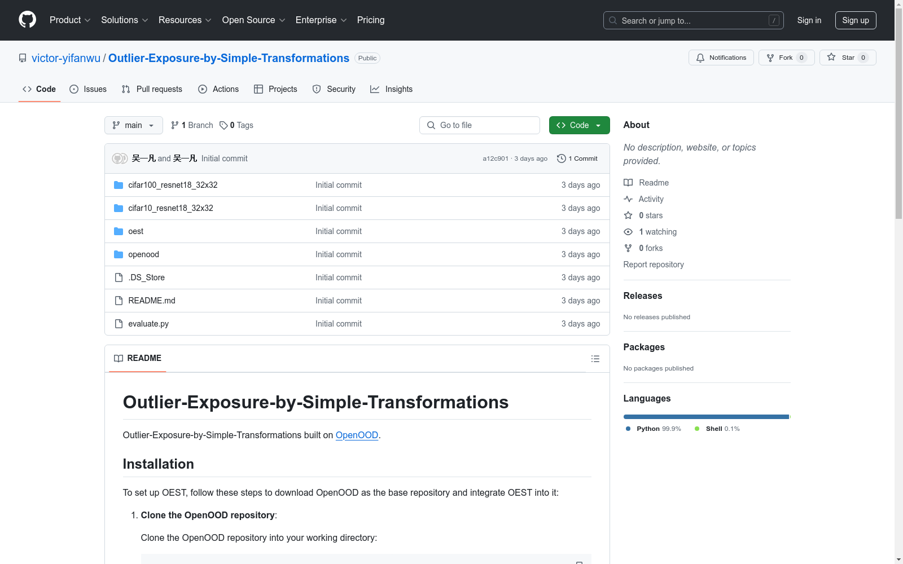The height and width of the screenshot is (564, 903).
Task: Open the evaluate.py file
Action: point(148,324)
